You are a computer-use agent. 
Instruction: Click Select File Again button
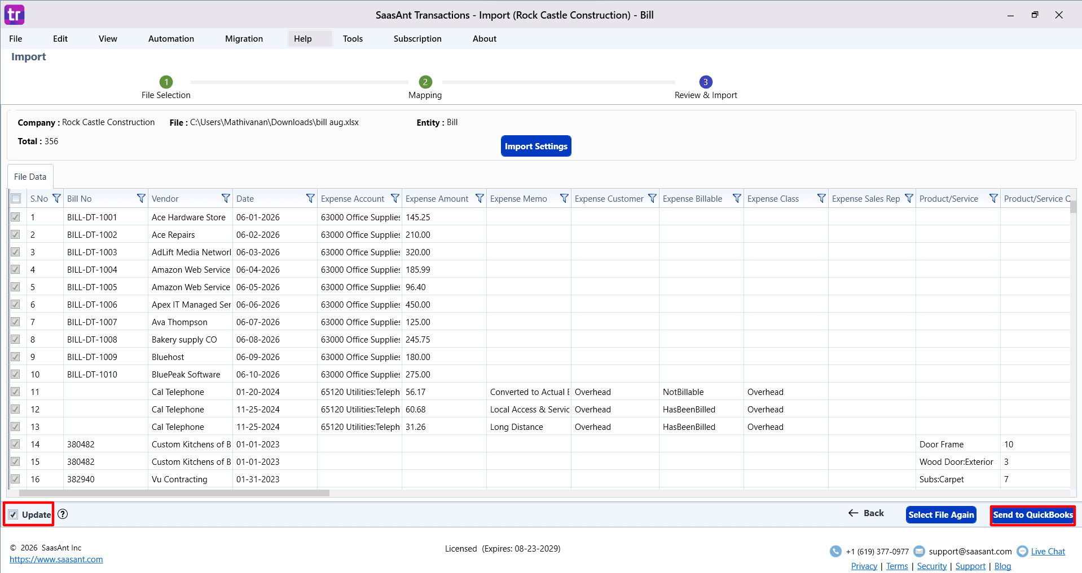pyautogui.click(x=941, y=515)
